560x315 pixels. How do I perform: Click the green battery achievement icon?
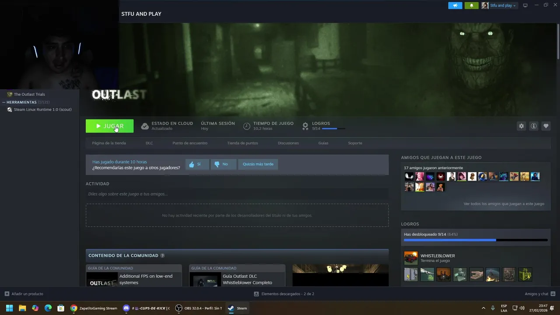tap(525, 274)
